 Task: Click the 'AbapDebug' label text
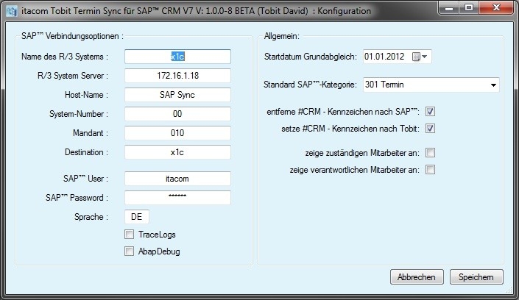tap(159, 251)
